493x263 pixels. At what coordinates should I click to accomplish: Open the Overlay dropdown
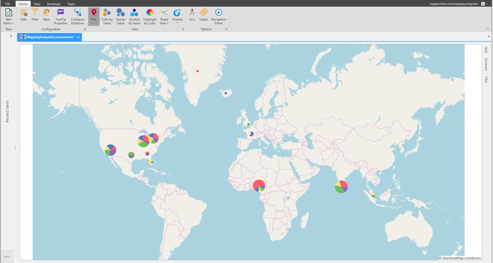(x=177, y=17)
